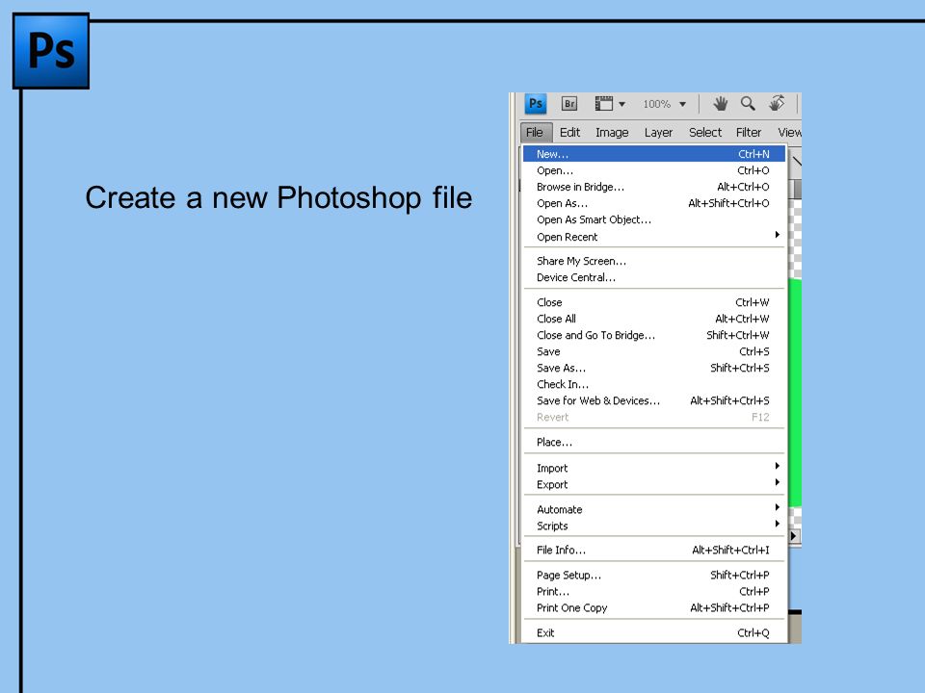
Task: Select the Rotate View tool icon
Action: point(777,104)
